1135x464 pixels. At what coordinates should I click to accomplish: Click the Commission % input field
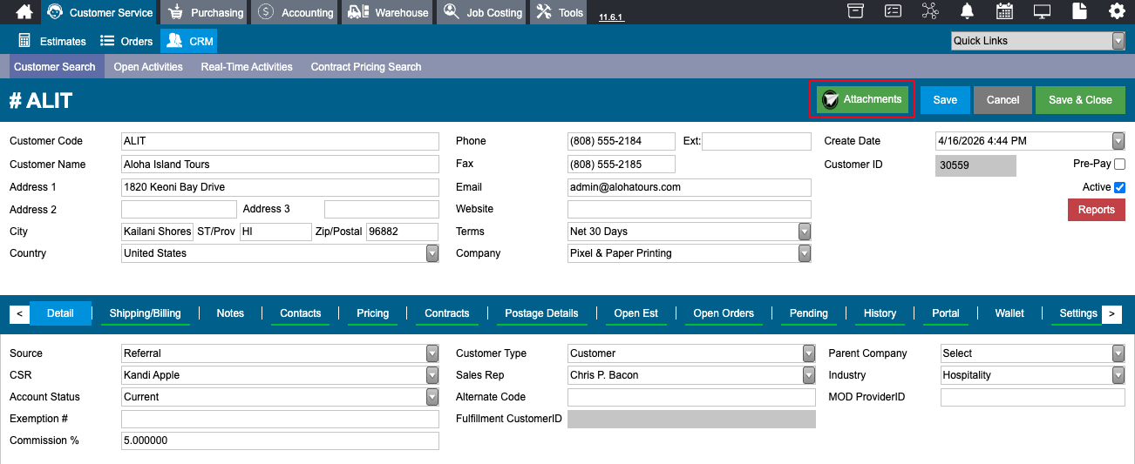[x=280, y=440]
